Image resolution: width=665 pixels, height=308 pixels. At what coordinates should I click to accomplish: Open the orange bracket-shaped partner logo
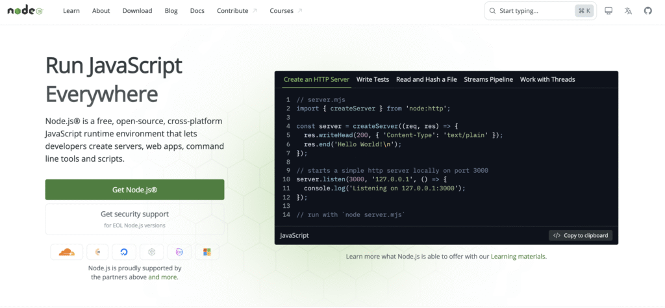click(x=97, y=252)
